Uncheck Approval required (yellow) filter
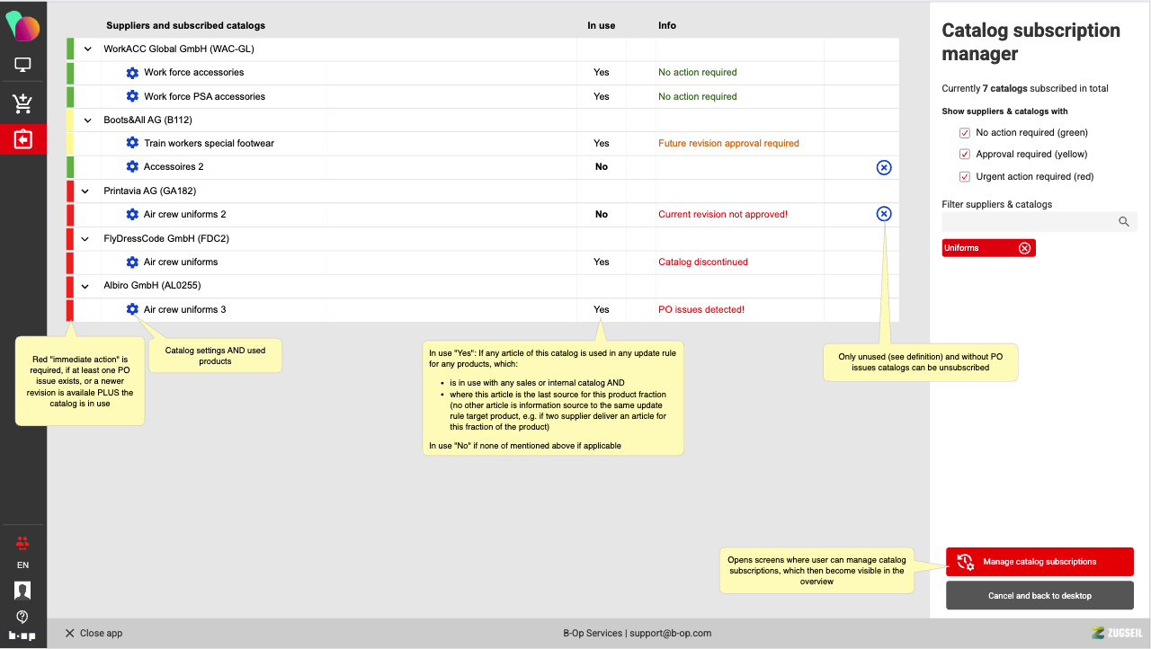 coord(965,155)
